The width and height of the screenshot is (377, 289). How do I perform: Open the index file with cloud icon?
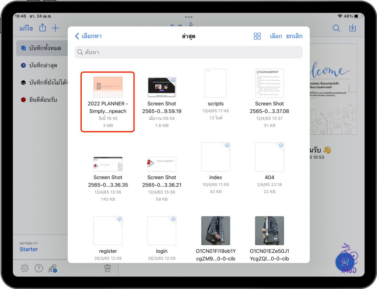(x=215, y=157)
